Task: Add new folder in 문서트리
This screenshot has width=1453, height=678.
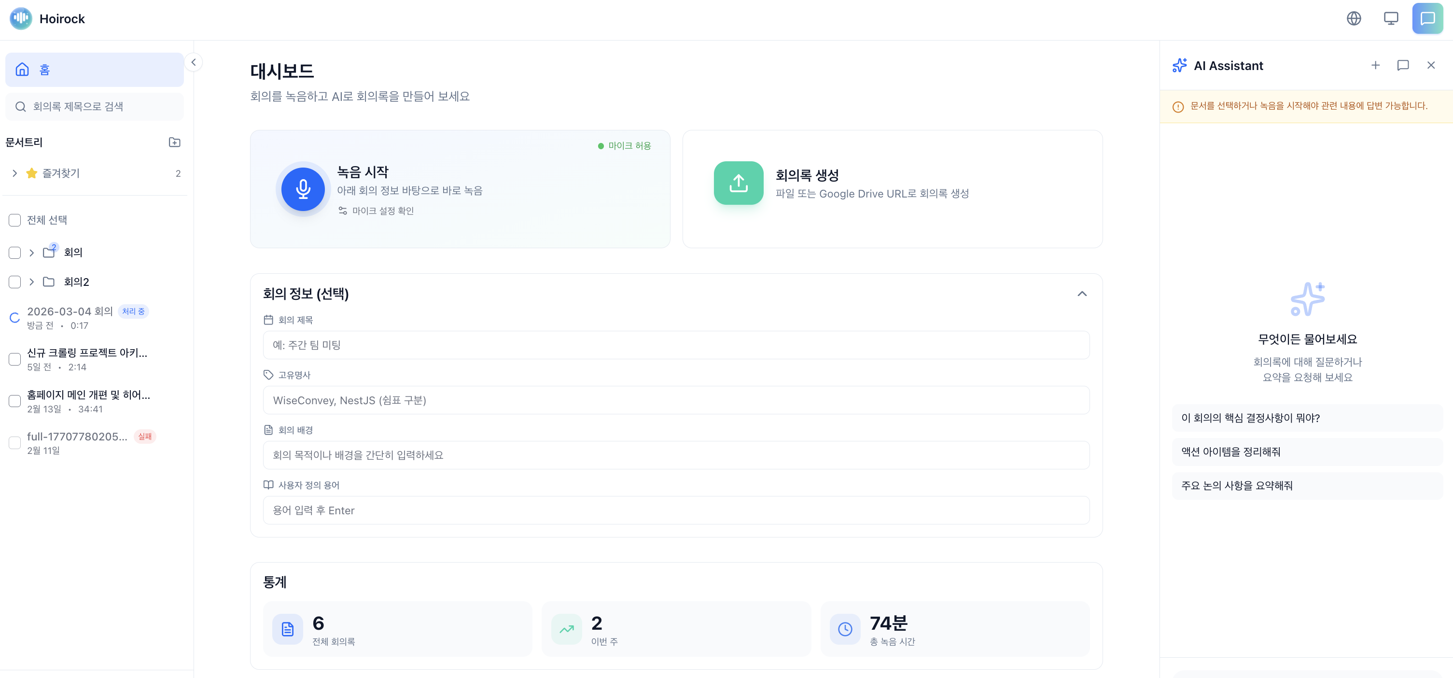Action: click(x=175, y=142)
